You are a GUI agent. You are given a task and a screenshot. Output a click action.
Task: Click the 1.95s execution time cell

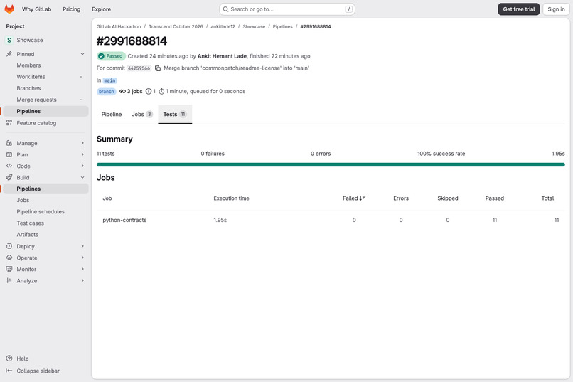[220, 220]
